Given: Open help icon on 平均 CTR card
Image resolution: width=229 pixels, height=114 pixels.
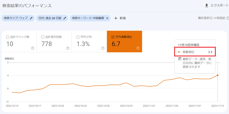Looking at the screenshot, I should [103, 48].
